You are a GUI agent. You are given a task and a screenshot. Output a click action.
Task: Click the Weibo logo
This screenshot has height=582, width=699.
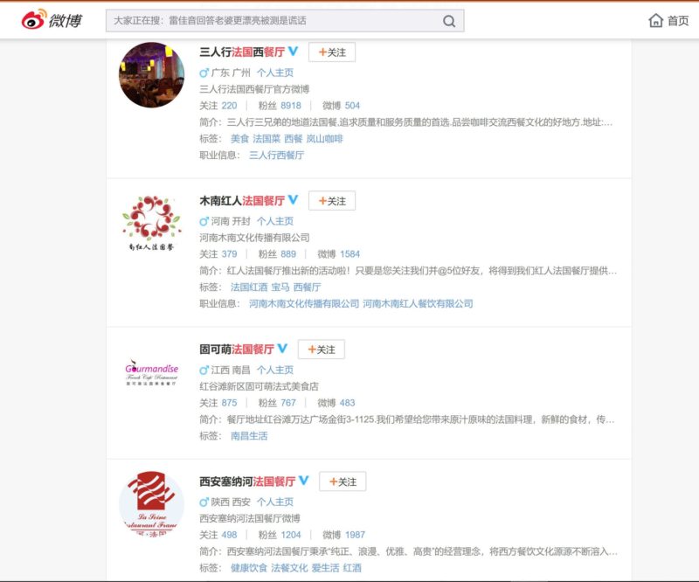coord(52,20)
